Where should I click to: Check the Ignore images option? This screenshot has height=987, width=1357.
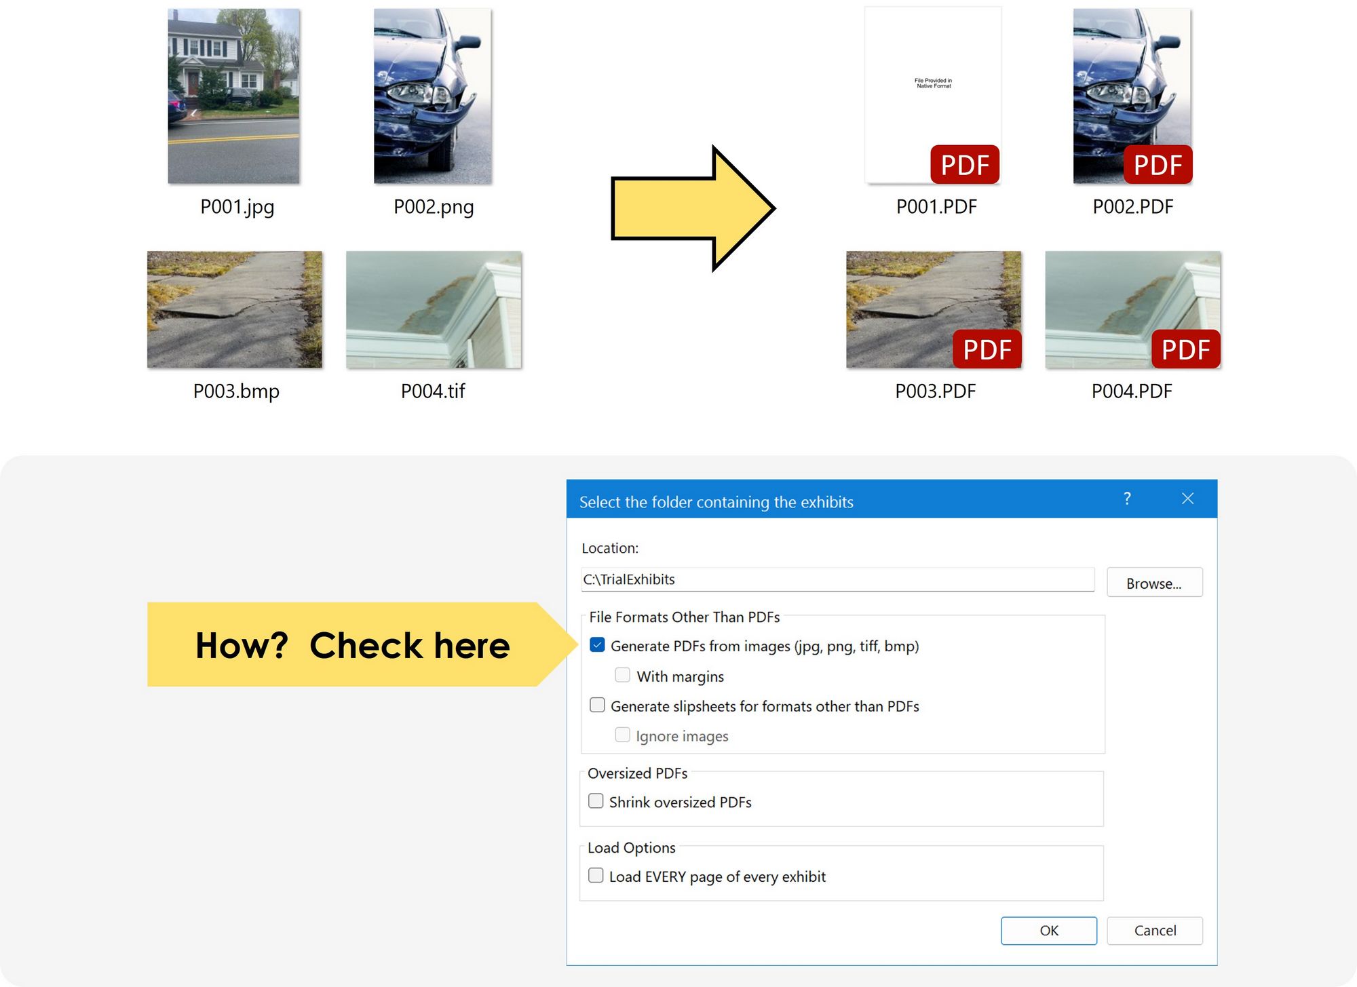click(x=622, y=734)
